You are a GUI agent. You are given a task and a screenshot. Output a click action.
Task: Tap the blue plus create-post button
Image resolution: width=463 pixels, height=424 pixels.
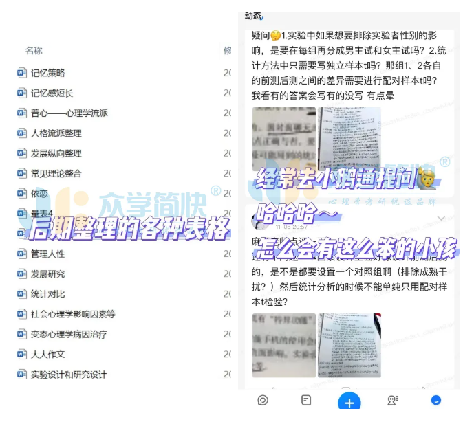[x=349, y=401]
